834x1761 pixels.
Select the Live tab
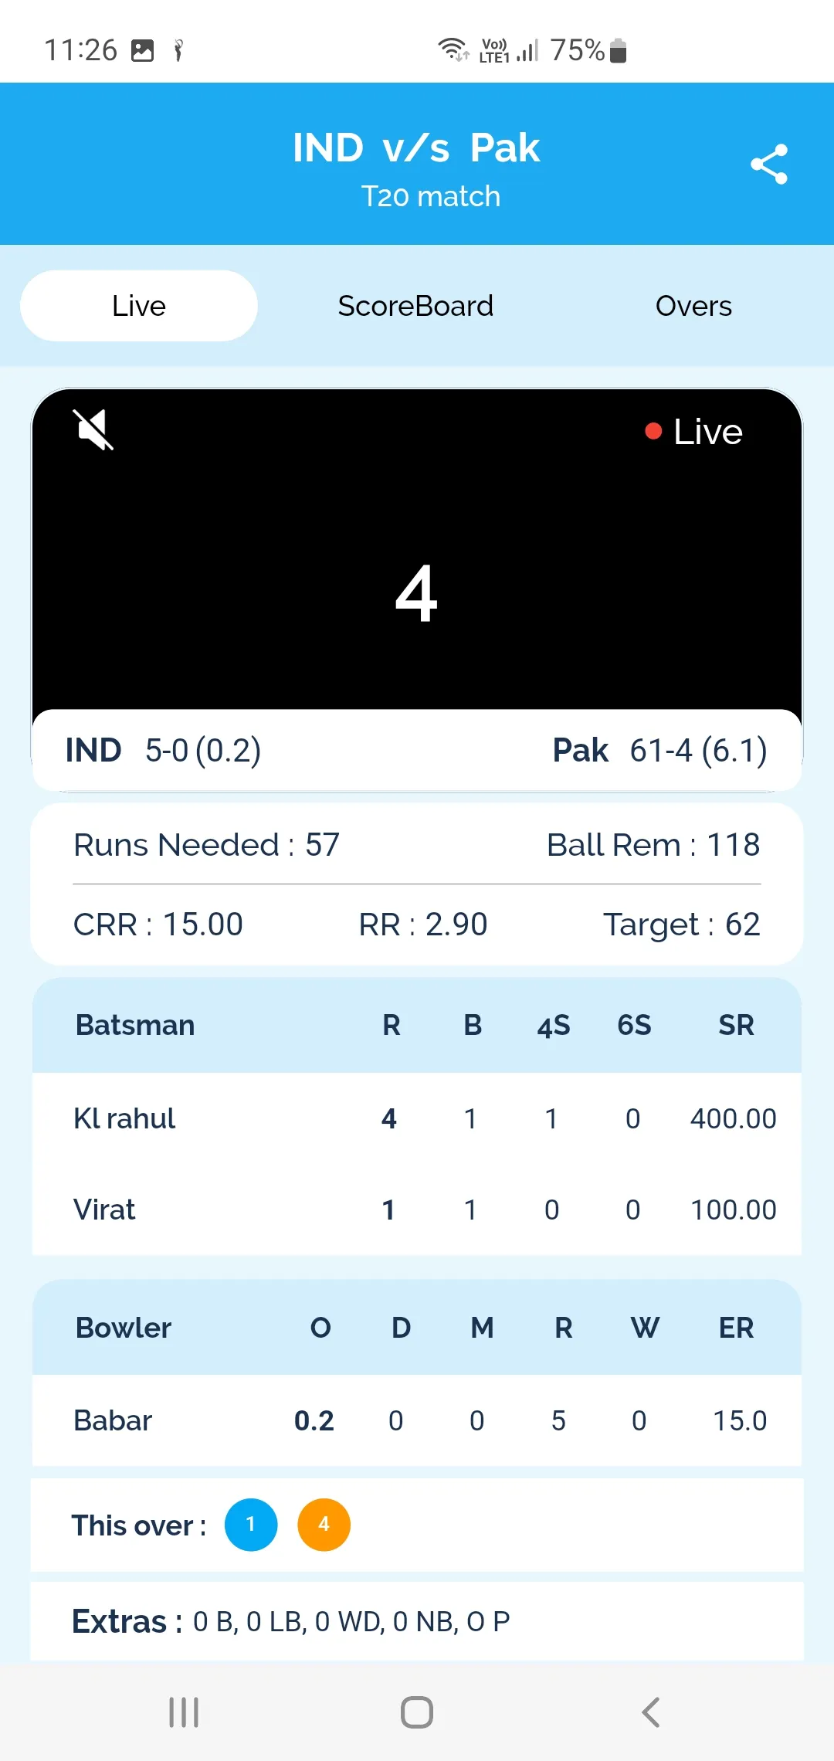pos(139,306)
